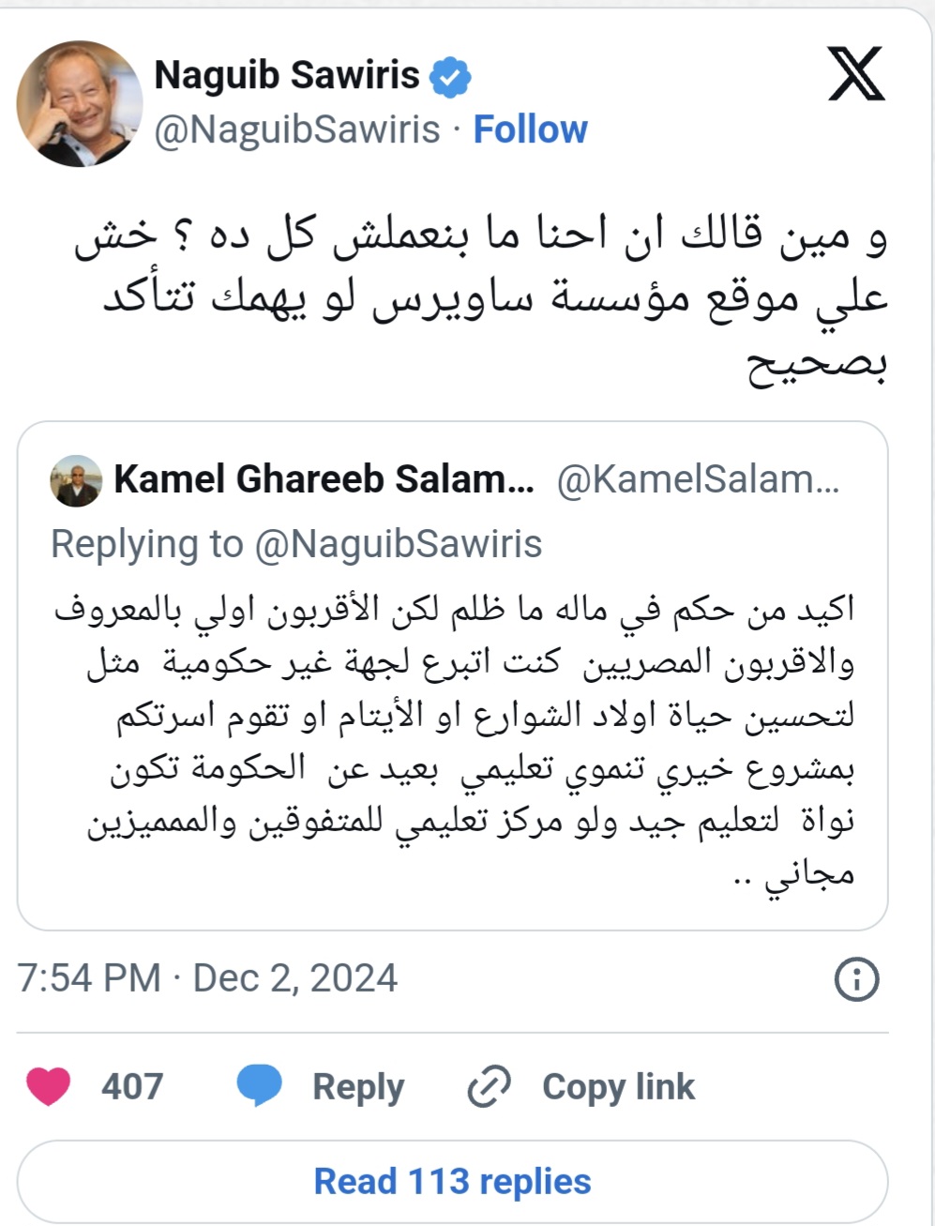The width and height of the screenshot is (935, 1226).
Task: Click the chain link icon
Action: point(490,1086)
